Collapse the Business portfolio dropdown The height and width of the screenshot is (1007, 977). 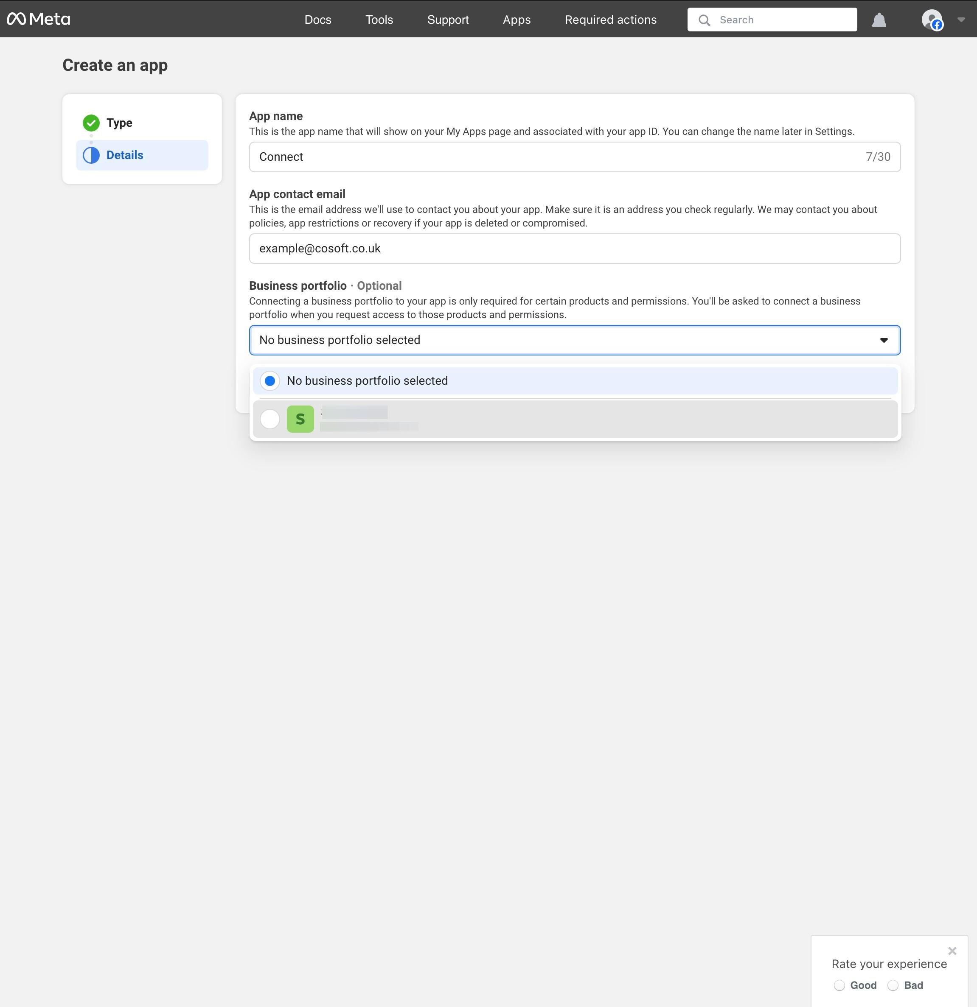click(x=883, y=340)
